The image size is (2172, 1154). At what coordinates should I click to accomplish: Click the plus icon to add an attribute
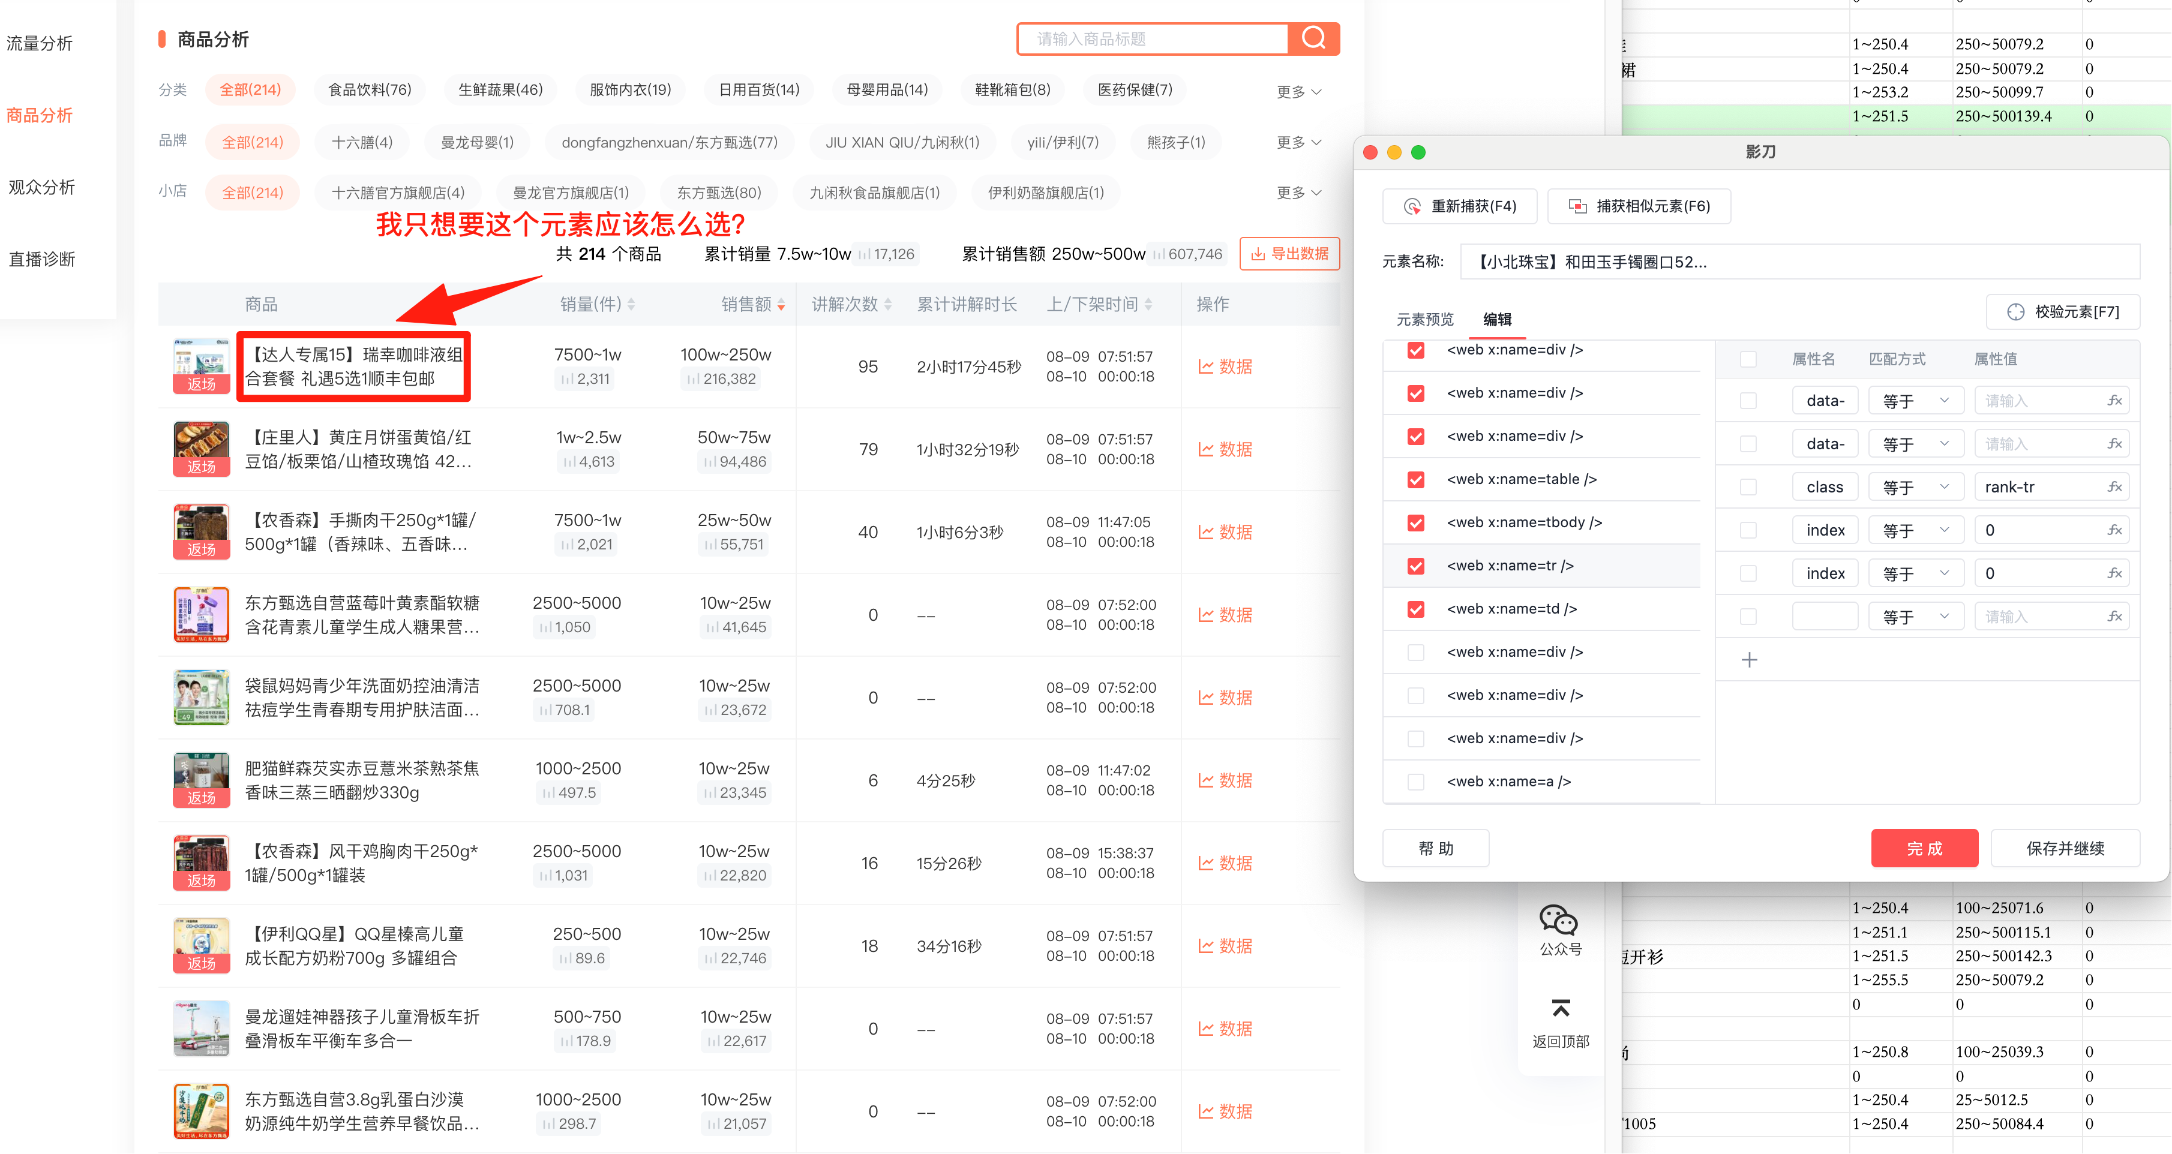click(x=1749, y=659)
